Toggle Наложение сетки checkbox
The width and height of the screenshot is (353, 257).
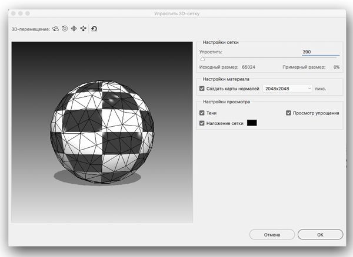tap(202, 123)
